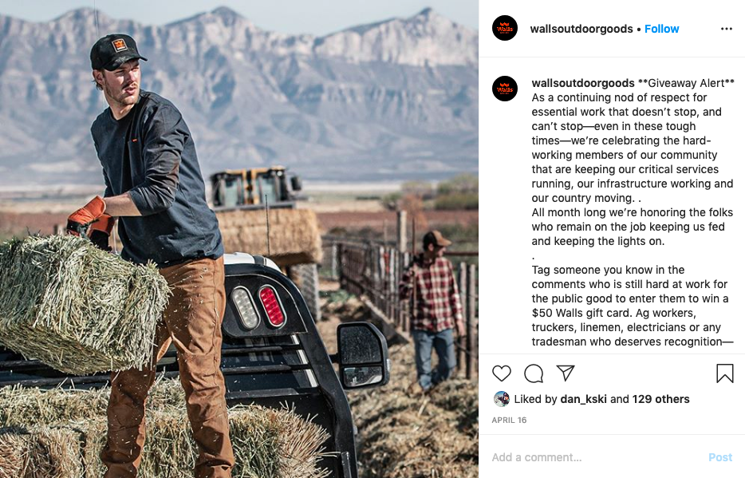Click the man in plaid shirt

click(431, 310)
